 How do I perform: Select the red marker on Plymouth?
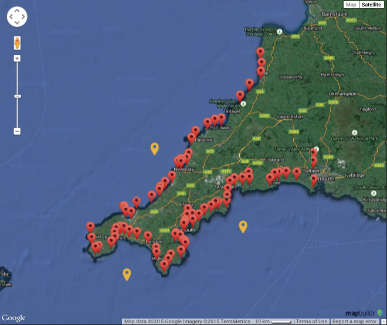314,181
